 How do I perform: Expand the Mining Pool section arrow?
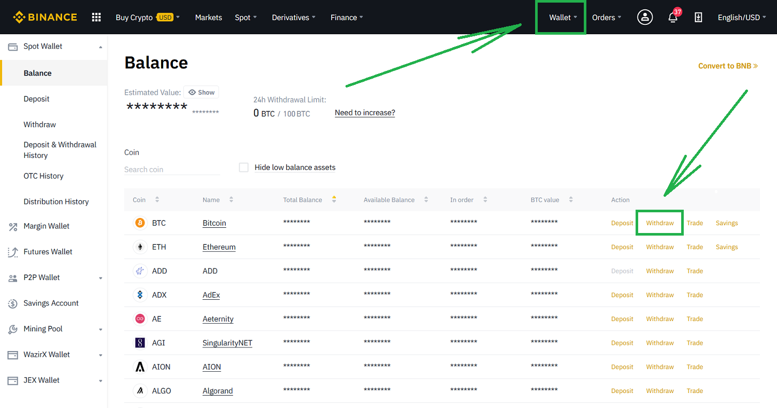point(100,329)
